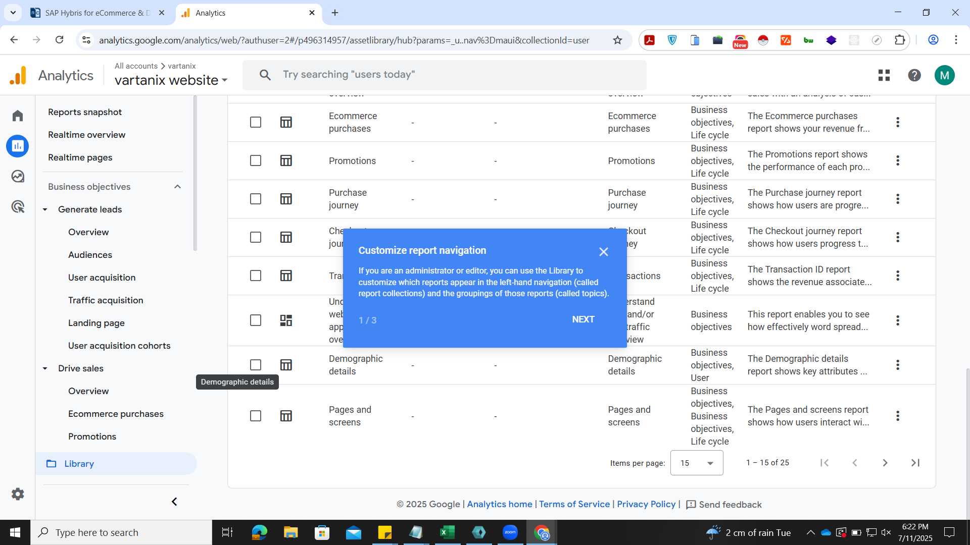
Task: Open User acquisition cohorts report
Action: point(119,346)
